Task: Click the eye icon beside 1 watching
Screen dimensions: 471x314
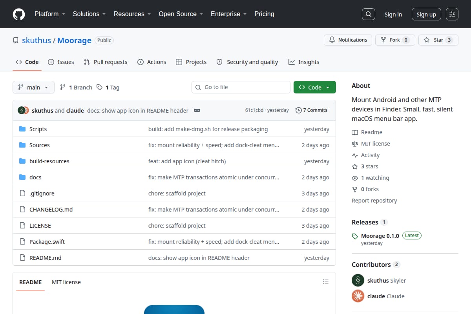Action: pos(355,178)
